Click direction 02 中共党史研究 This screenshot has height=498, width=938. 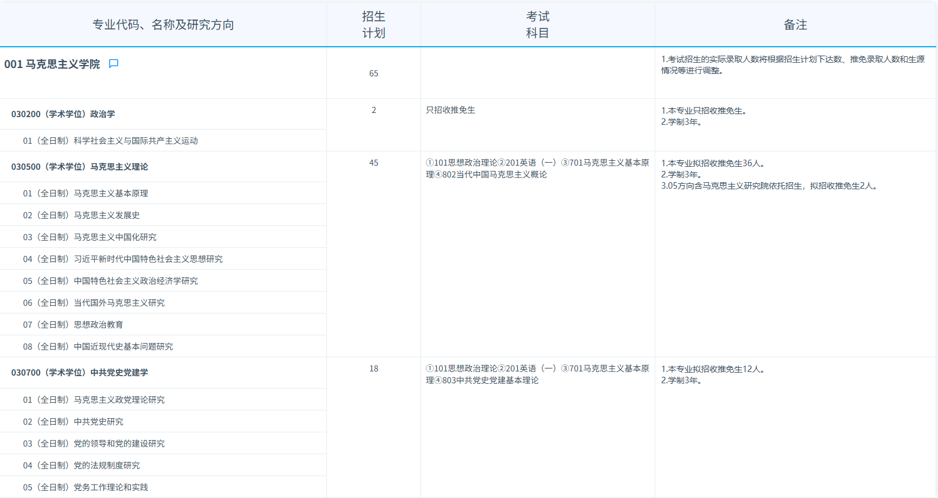(73, 422)
